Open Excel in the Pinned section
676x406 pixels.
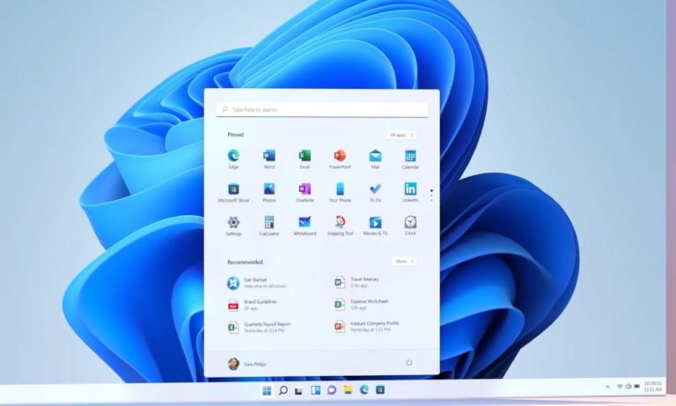pos(305,159)
